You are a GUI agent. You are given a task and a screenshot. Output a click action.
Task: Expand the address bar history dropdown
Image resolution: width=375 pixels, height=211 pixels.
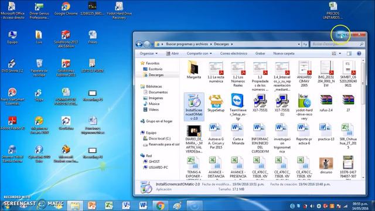(x=299, y=44)
